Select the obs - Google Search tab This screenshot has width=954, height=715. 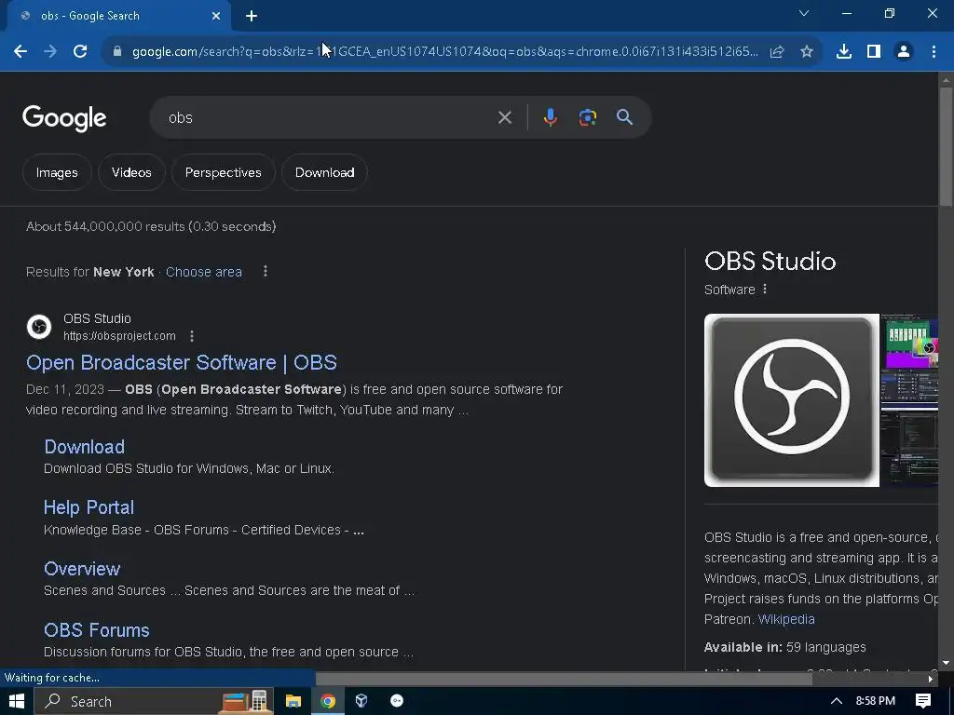click(x=118, y=16)
